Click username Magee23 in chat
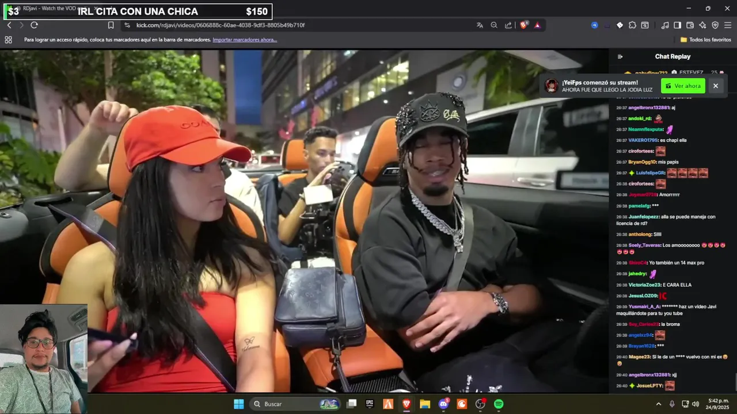737x414 pixels. tap(639, 356)
